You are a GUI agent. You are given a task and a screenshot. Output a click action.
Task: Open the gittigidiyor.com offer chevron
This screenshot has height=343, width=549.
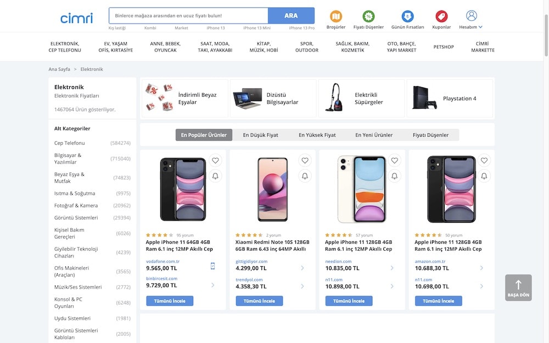coord(302,268)
